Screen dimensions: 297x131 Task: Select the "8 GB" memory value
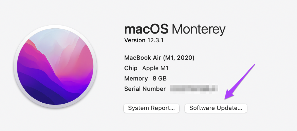click(x=159, y=79)
